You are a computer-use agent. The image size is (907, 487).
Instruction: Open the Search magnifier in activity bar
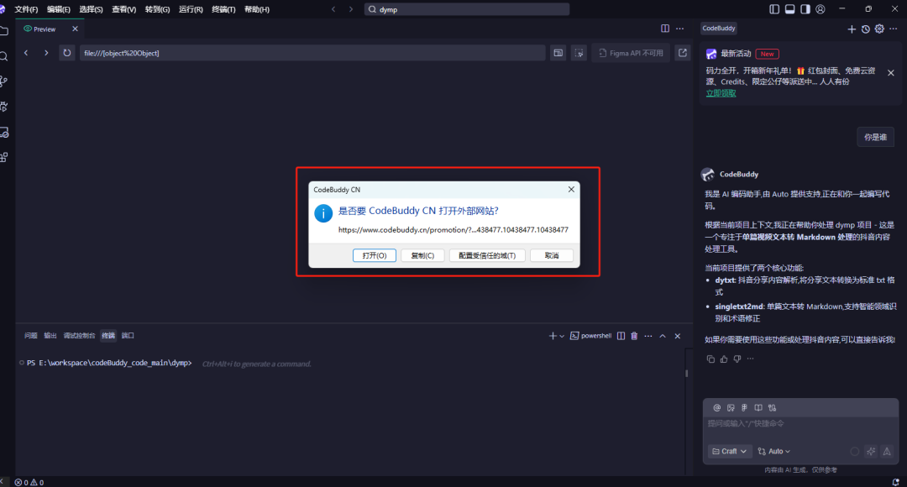coord(4,56)
